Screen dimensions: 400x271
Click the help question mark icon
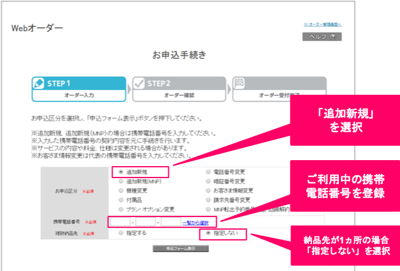pyautogui.click(x=333, y=37)
